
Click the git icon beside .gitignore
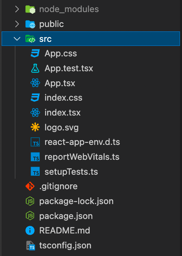click(x=30, y=186)
